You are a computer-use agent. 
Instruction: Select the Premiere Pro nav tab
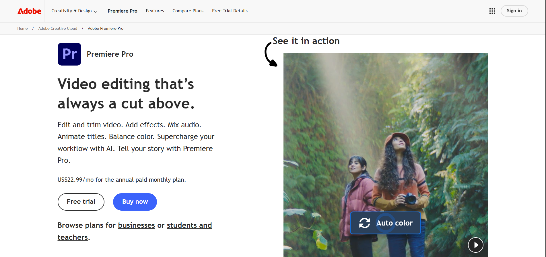coord(122,11)
